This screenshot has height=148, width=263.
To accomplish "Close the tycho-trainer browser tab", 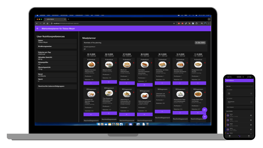I will click(65, 19).
